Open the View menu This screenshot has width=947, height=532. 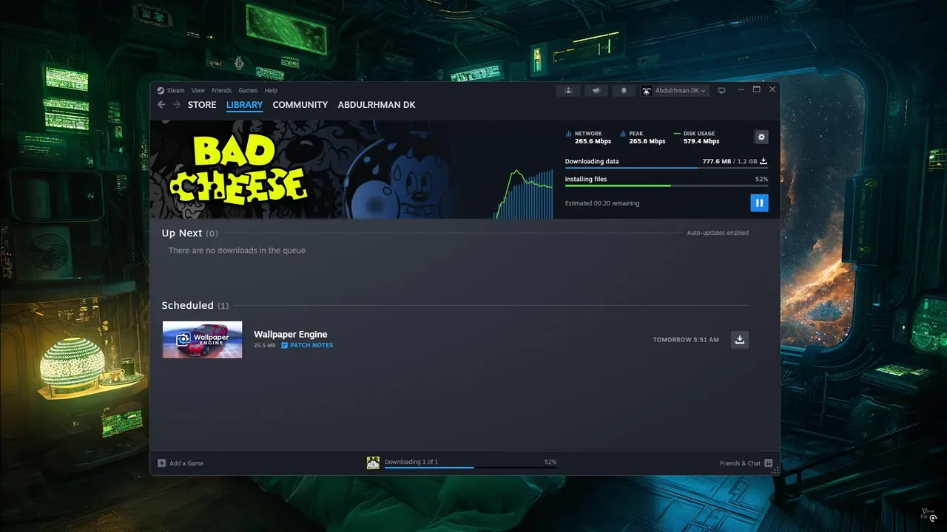(x=198, y=90)
